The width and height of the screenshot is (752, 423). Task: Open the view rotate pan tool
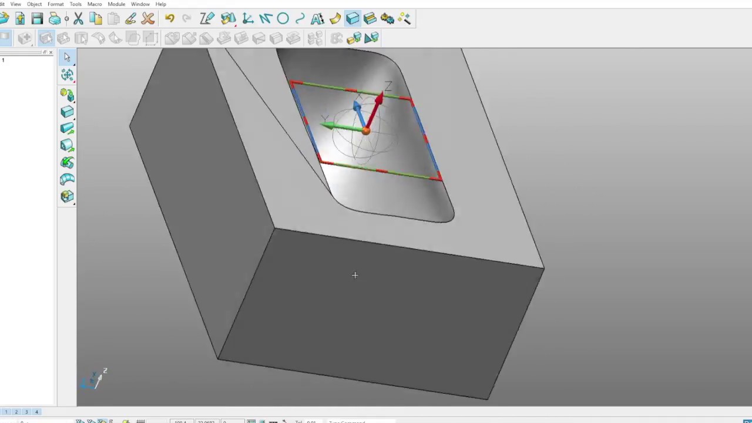[x=67, y=75]
